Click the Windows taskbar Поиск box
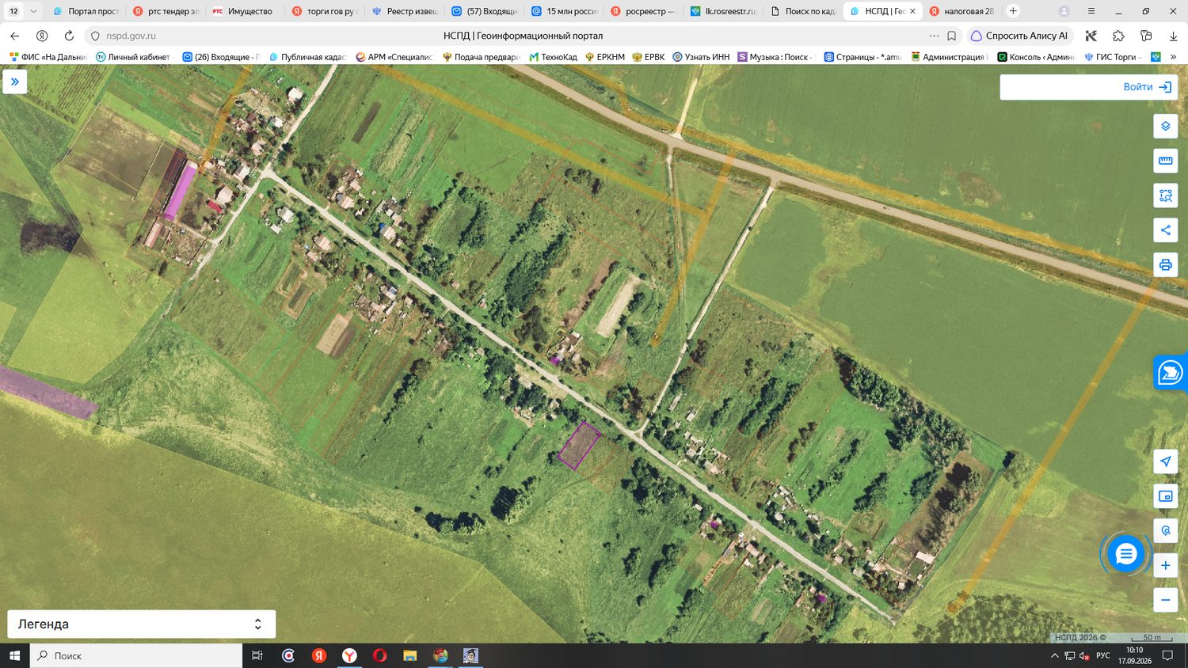The height and width of the screenshot is (668, 1188). click(136, 655)
